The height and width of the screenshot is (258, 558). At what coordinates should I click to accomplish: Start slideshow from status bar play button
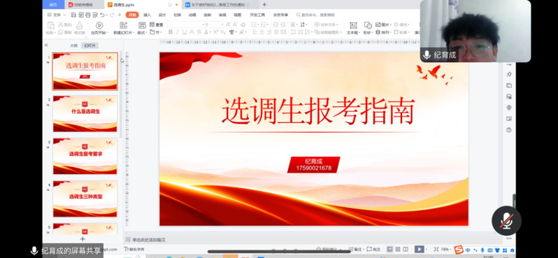[x=420, y=249]
